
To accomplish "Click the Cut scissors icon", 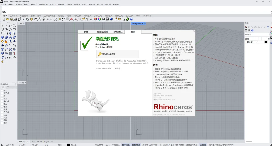I will pos(24,19).
